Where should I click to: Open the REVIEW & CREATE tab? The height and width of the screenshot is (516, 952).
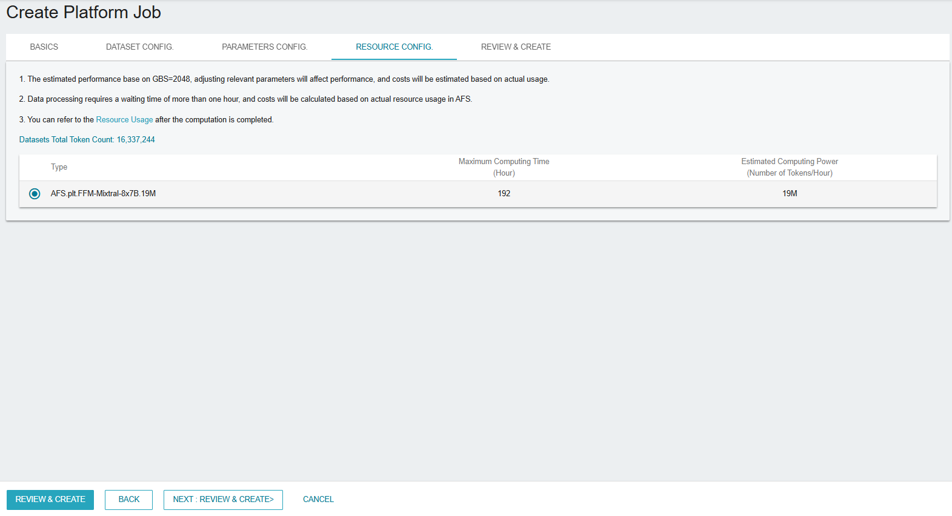[516, 47]
